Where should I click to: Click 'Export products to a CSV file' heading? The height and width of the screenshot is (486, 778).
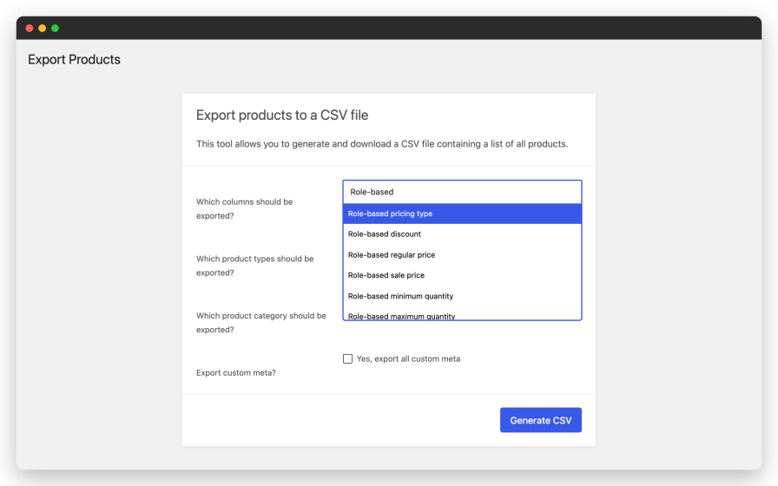click(282, 115)
